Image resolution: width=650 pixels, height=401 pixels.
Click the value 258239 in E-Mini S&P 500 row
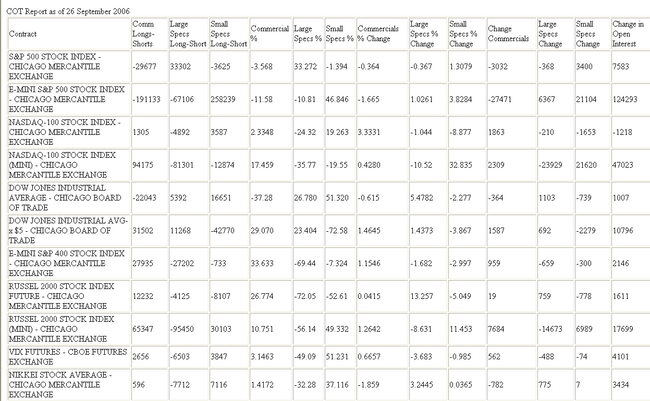click(x=223, y=99)
